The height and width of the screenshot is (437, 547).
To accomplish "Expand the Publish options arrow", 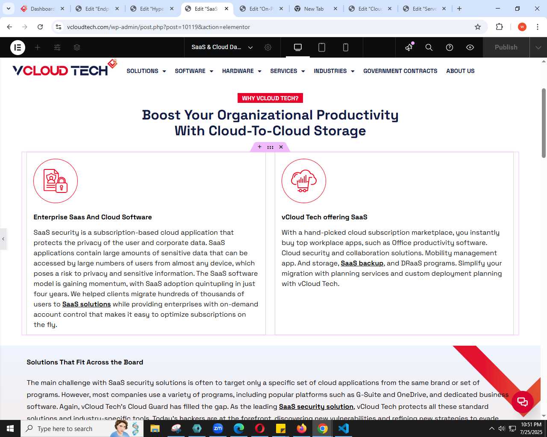I will click(538, 47).
